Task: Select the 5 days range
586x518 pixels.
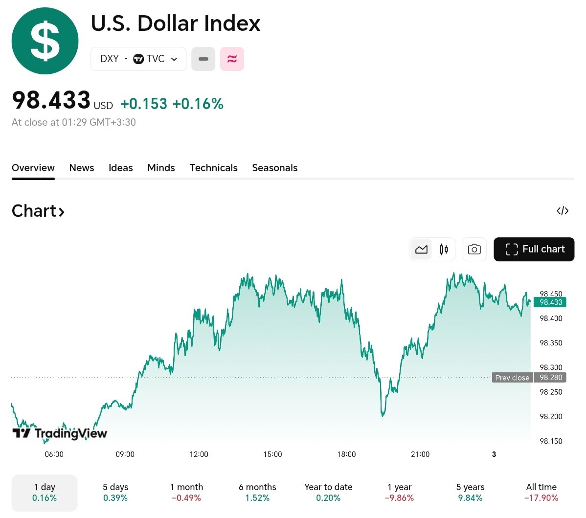Action: 115,493
